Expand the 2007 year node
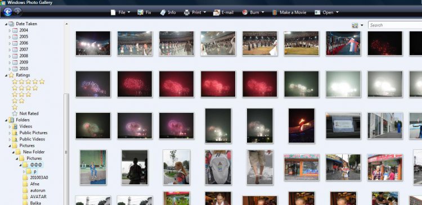The width and height of the screenshot is (422, 205). pos(10,49)
